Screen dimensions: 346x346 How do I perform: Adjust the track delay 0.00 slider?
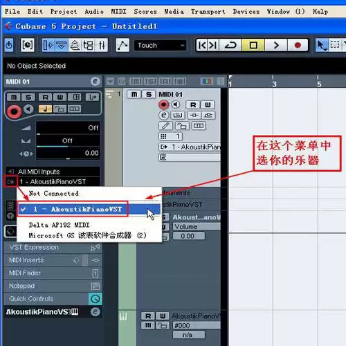coord(68,154)
